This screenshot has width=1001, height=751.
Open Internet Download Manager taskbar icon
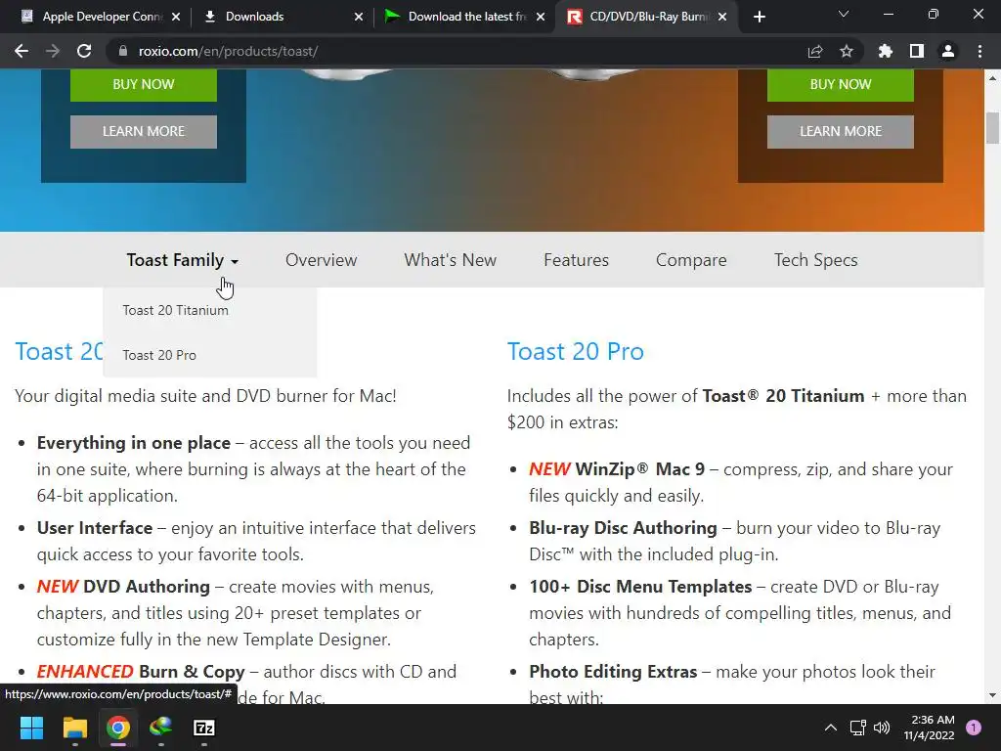161,728
